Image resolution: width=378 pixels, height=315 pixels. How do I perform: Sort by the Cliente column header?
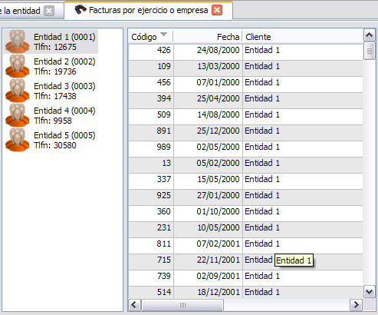[x=302, y=37]
